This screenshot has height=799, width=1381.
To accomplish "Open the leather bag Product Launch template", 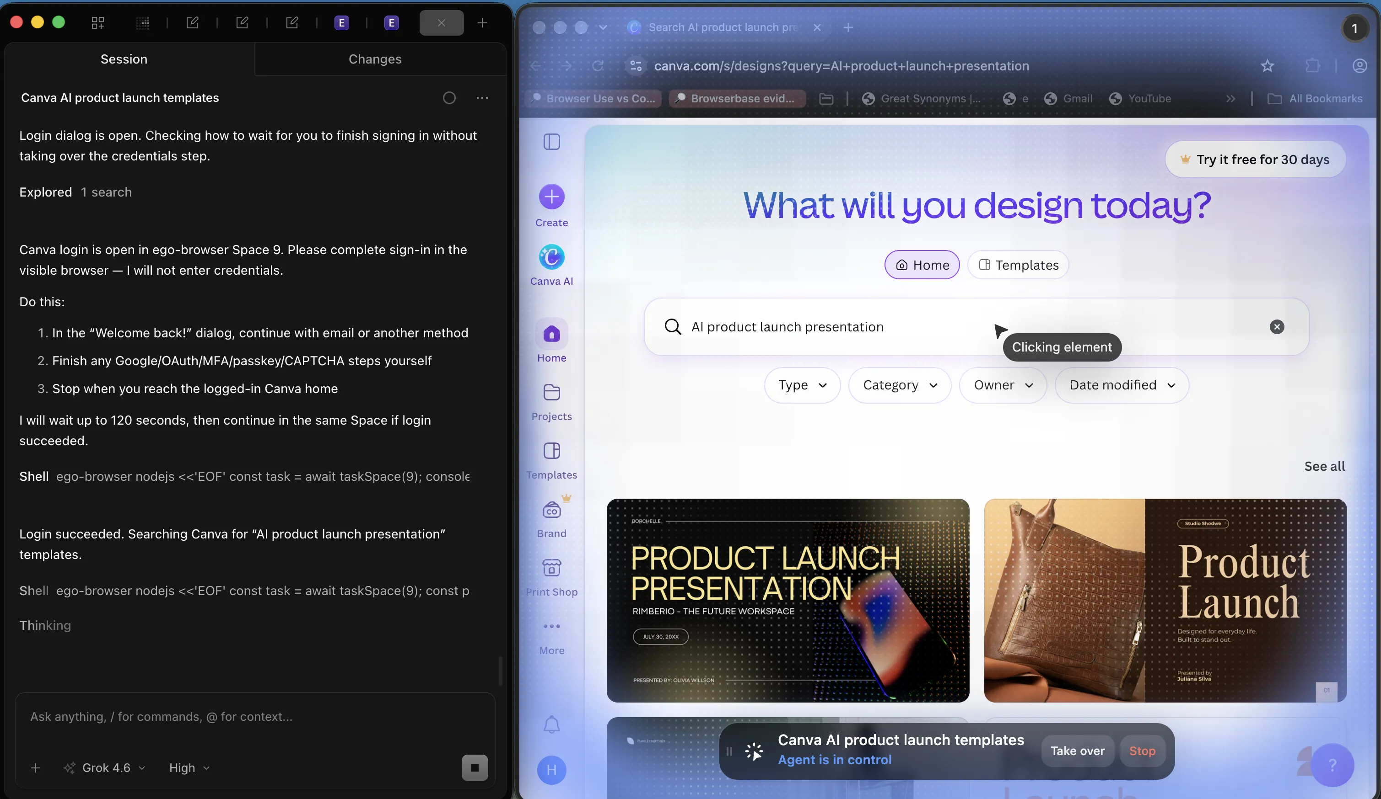I will (x=1165, y=600).
